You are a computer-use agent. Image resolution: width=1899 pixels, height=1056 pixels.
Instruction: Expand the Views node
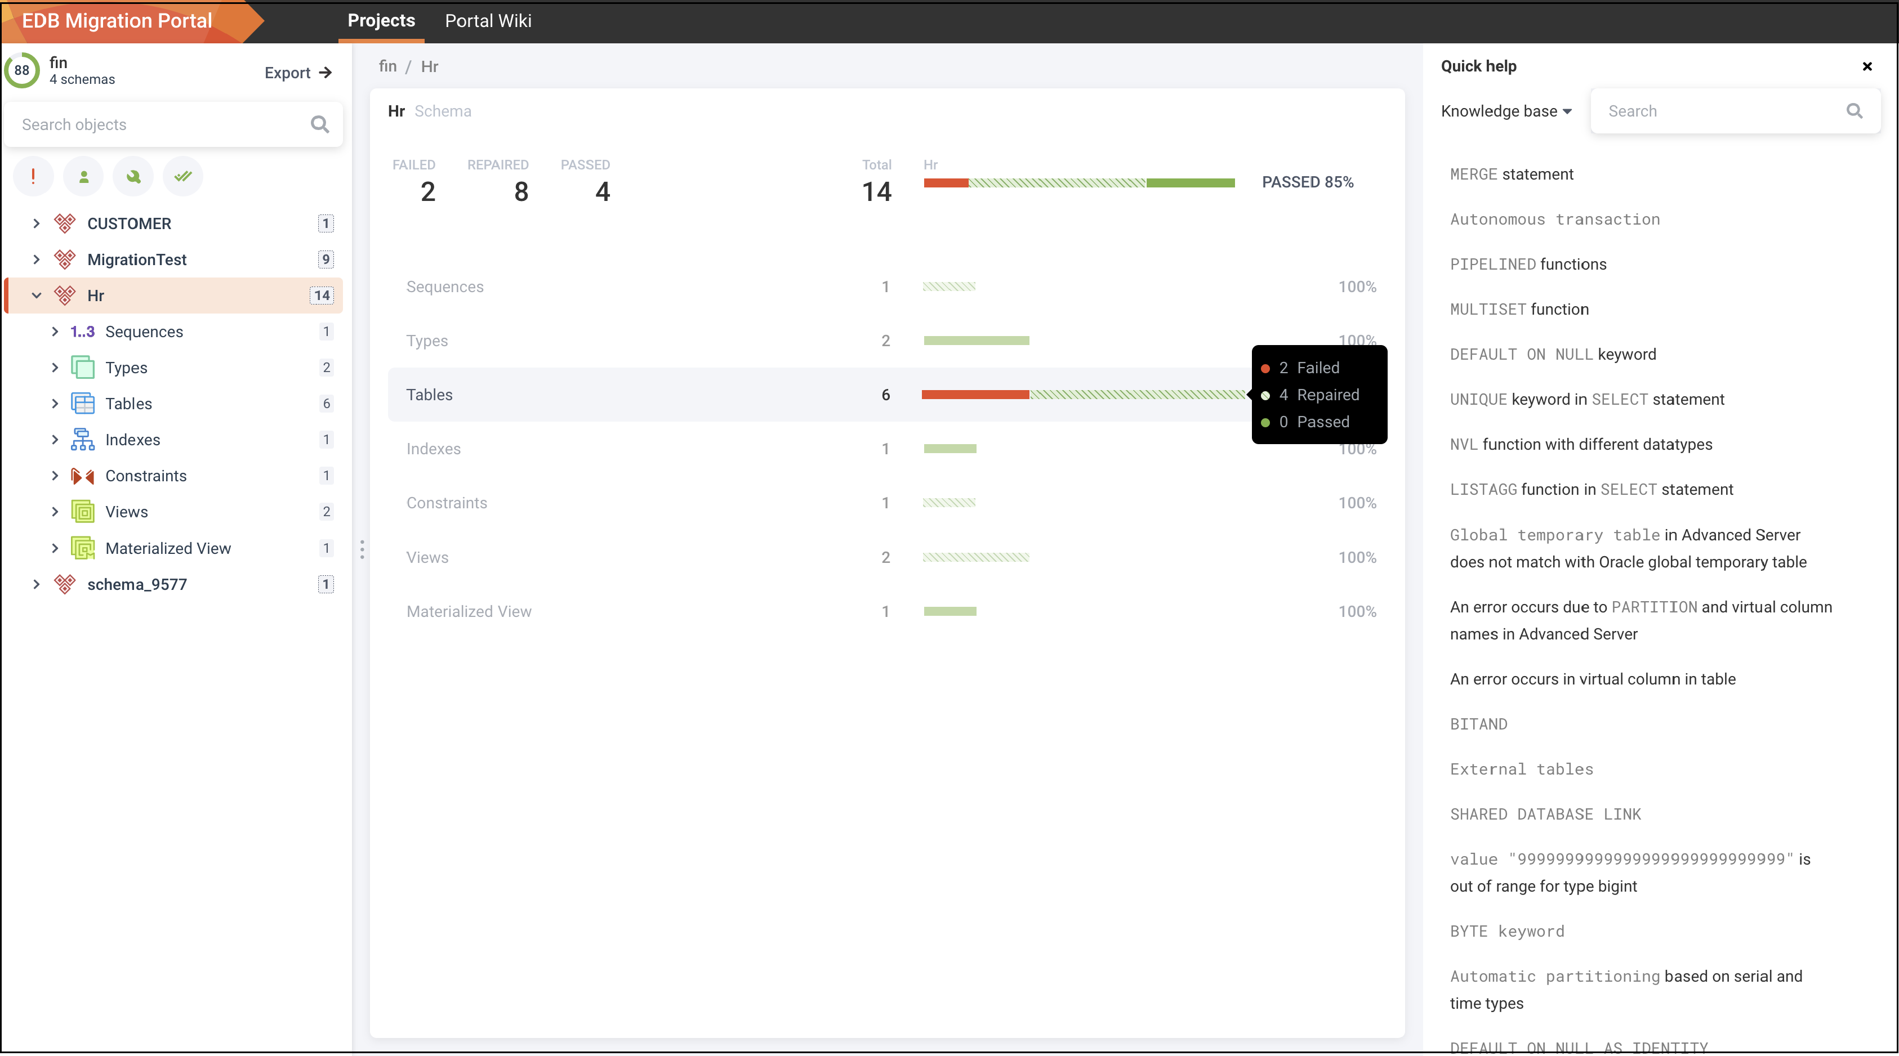coord(55,512)
